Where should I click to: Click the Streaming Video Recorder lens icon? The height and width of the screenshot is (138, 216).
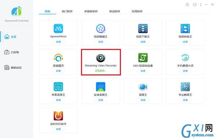point(100,58)
